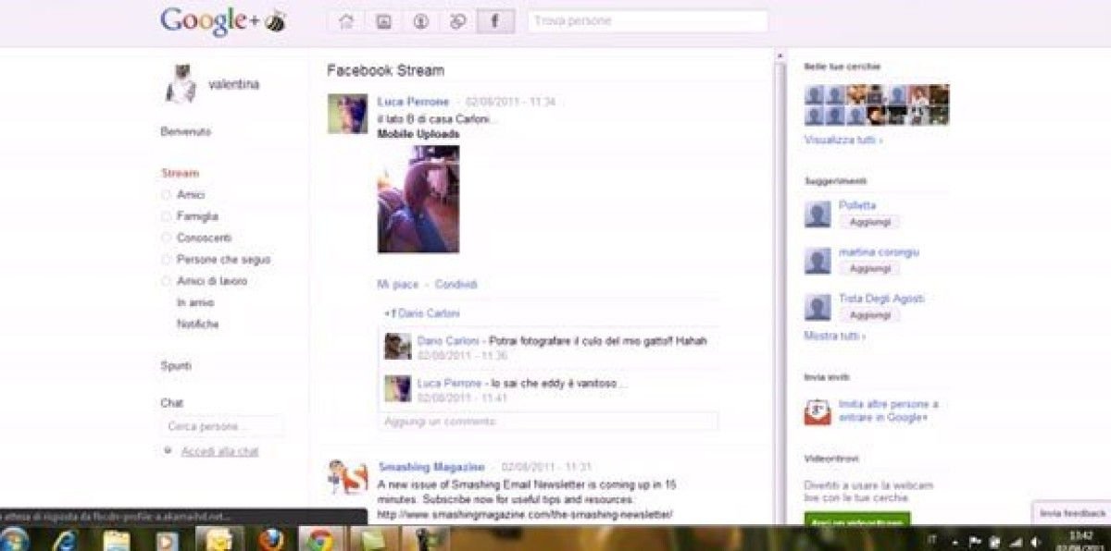Image resolution: width=1111 pixels, height=551 pixels.
Task: Click the Invia feedback button
Action: [1072, 513]
